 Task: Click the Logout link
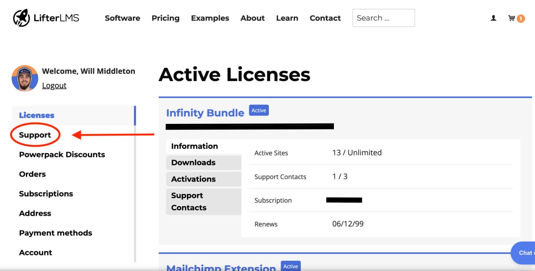[54, 86]
